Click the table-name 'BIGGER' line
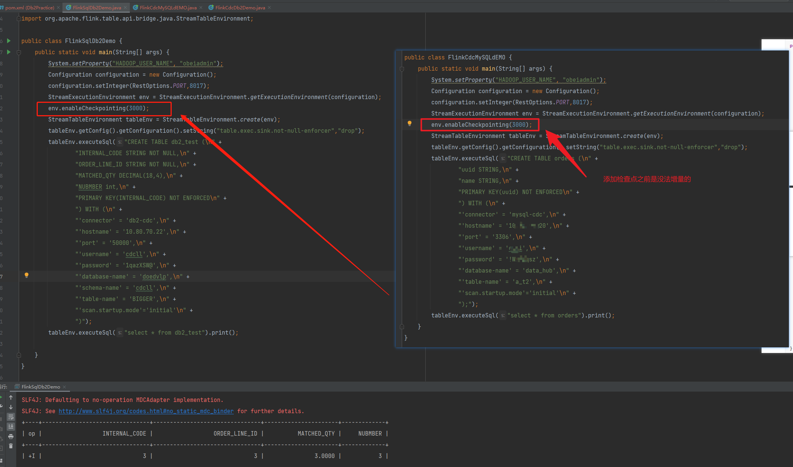793x467 pixels. tap(125, 299)
